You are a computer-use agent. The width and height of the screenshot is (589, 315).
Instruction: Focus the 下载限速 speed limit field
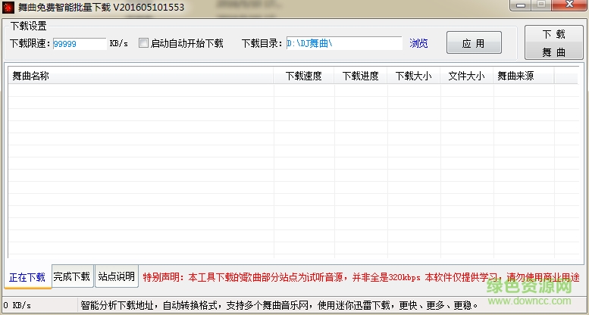tap(80, 44)
